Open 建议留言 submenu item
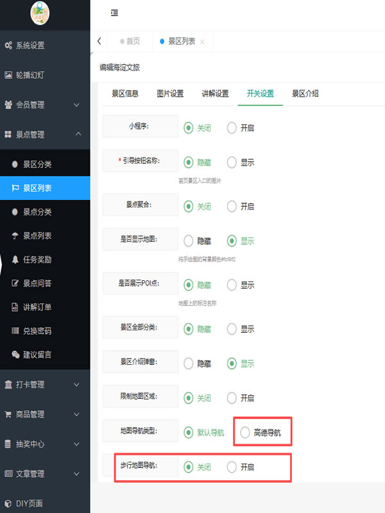385x513 pixels. pos(45,355)
